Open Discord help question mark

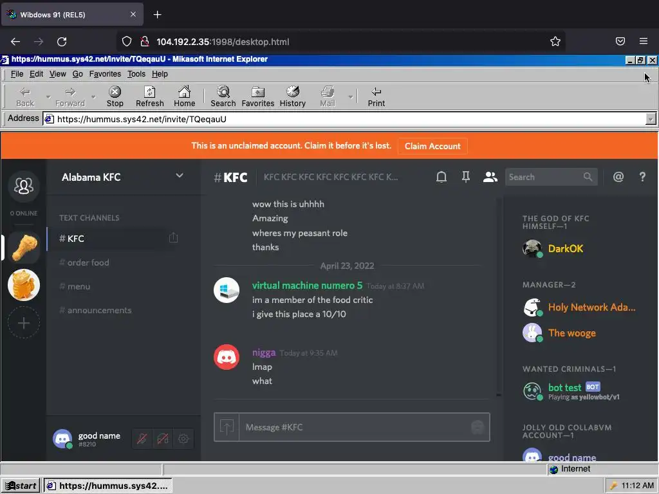642,177
